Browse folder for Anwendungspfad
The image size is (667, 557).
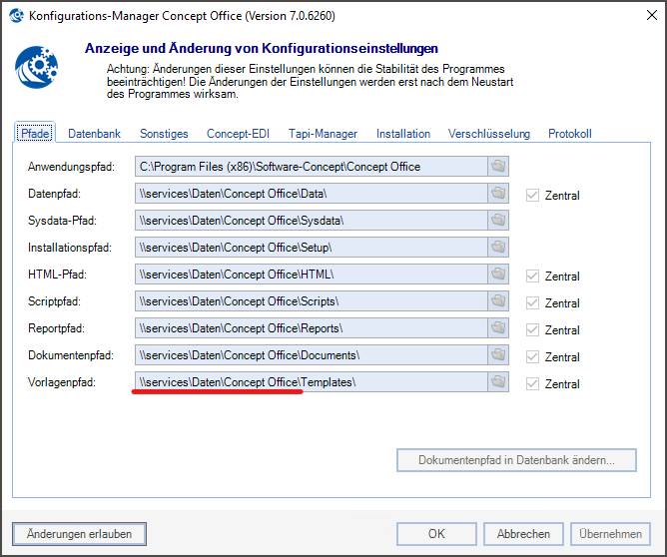(498, 167)
